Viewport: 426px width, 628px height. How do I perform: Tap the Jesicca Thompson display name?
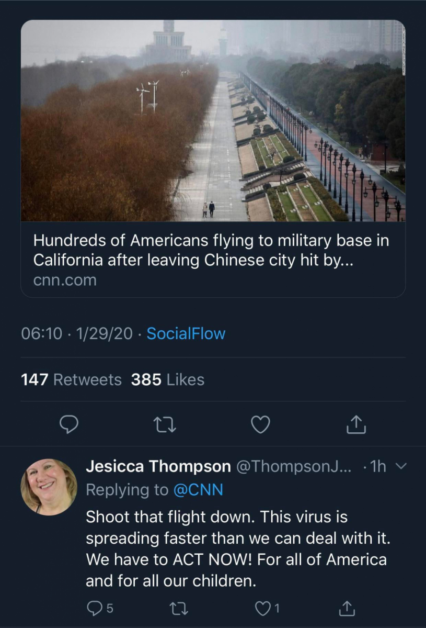158,466
